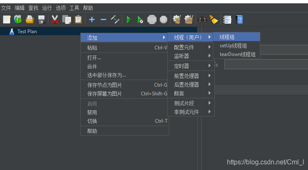Click the Cut scissors icon
The image size is (308, 170).
[55, 19]
